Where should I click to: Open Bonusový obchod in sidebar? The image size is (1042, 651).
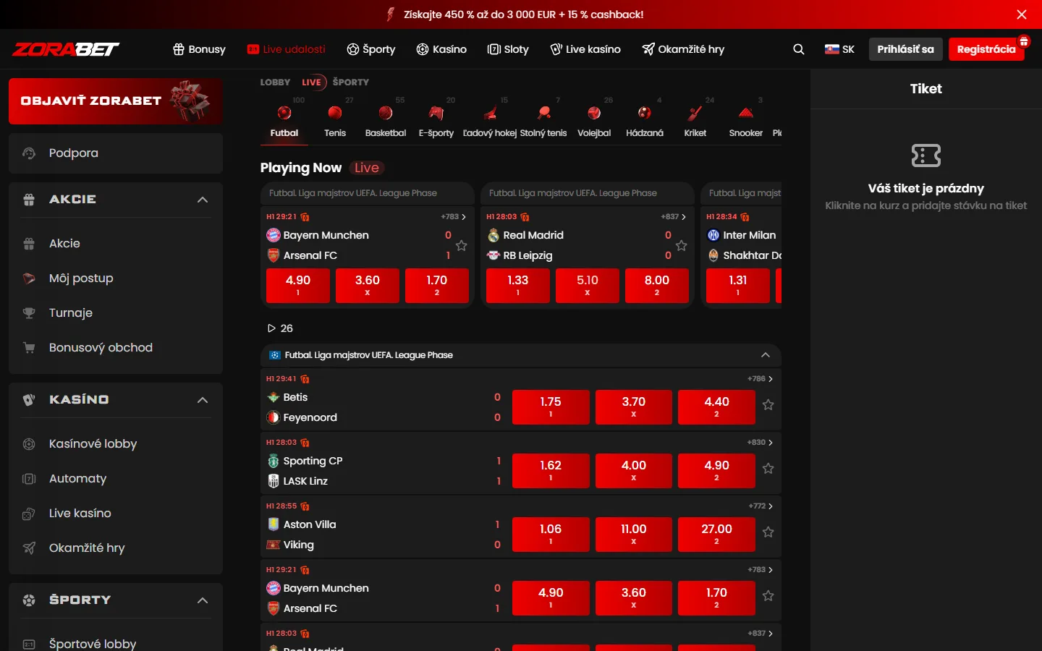pos(116,348)
